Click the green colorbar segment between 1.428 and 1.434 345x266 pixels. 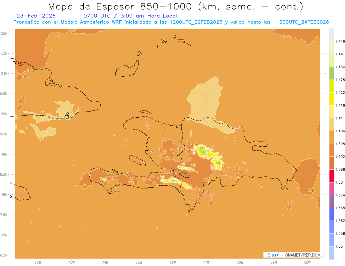point(331,73)
